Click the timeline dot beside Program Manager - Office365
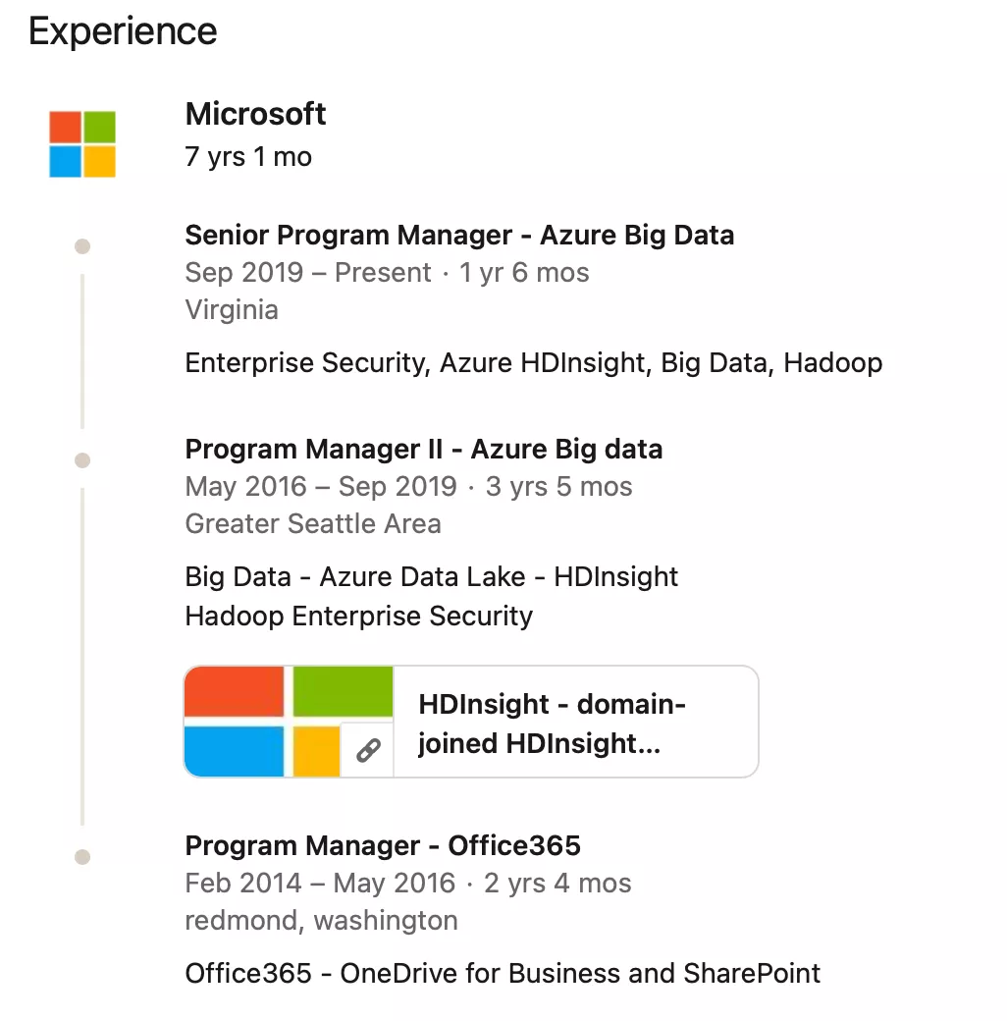Viewport: 1007px width, 1021px height. (82, 857)
